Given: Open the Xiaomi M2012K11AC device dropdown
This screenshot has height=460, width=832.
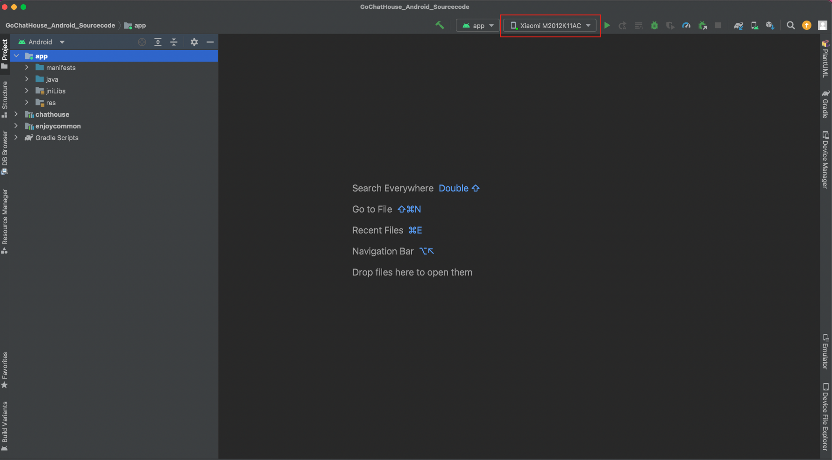Looking at the screenshot, I should pos(550,26).
